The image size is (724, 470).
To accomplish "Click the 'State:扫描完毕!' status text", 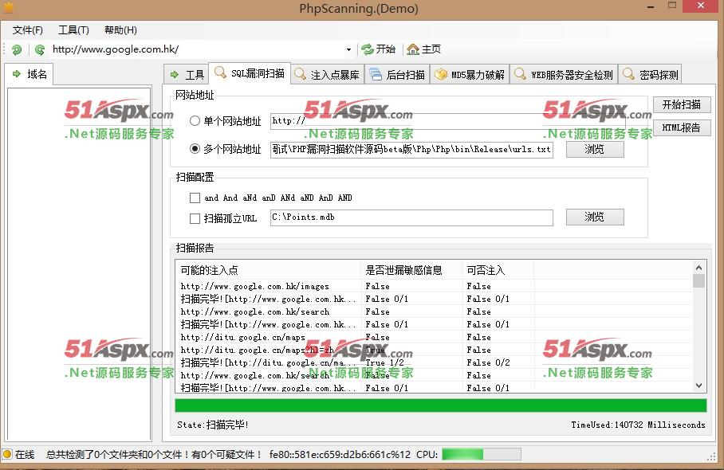I will (213, 425).
